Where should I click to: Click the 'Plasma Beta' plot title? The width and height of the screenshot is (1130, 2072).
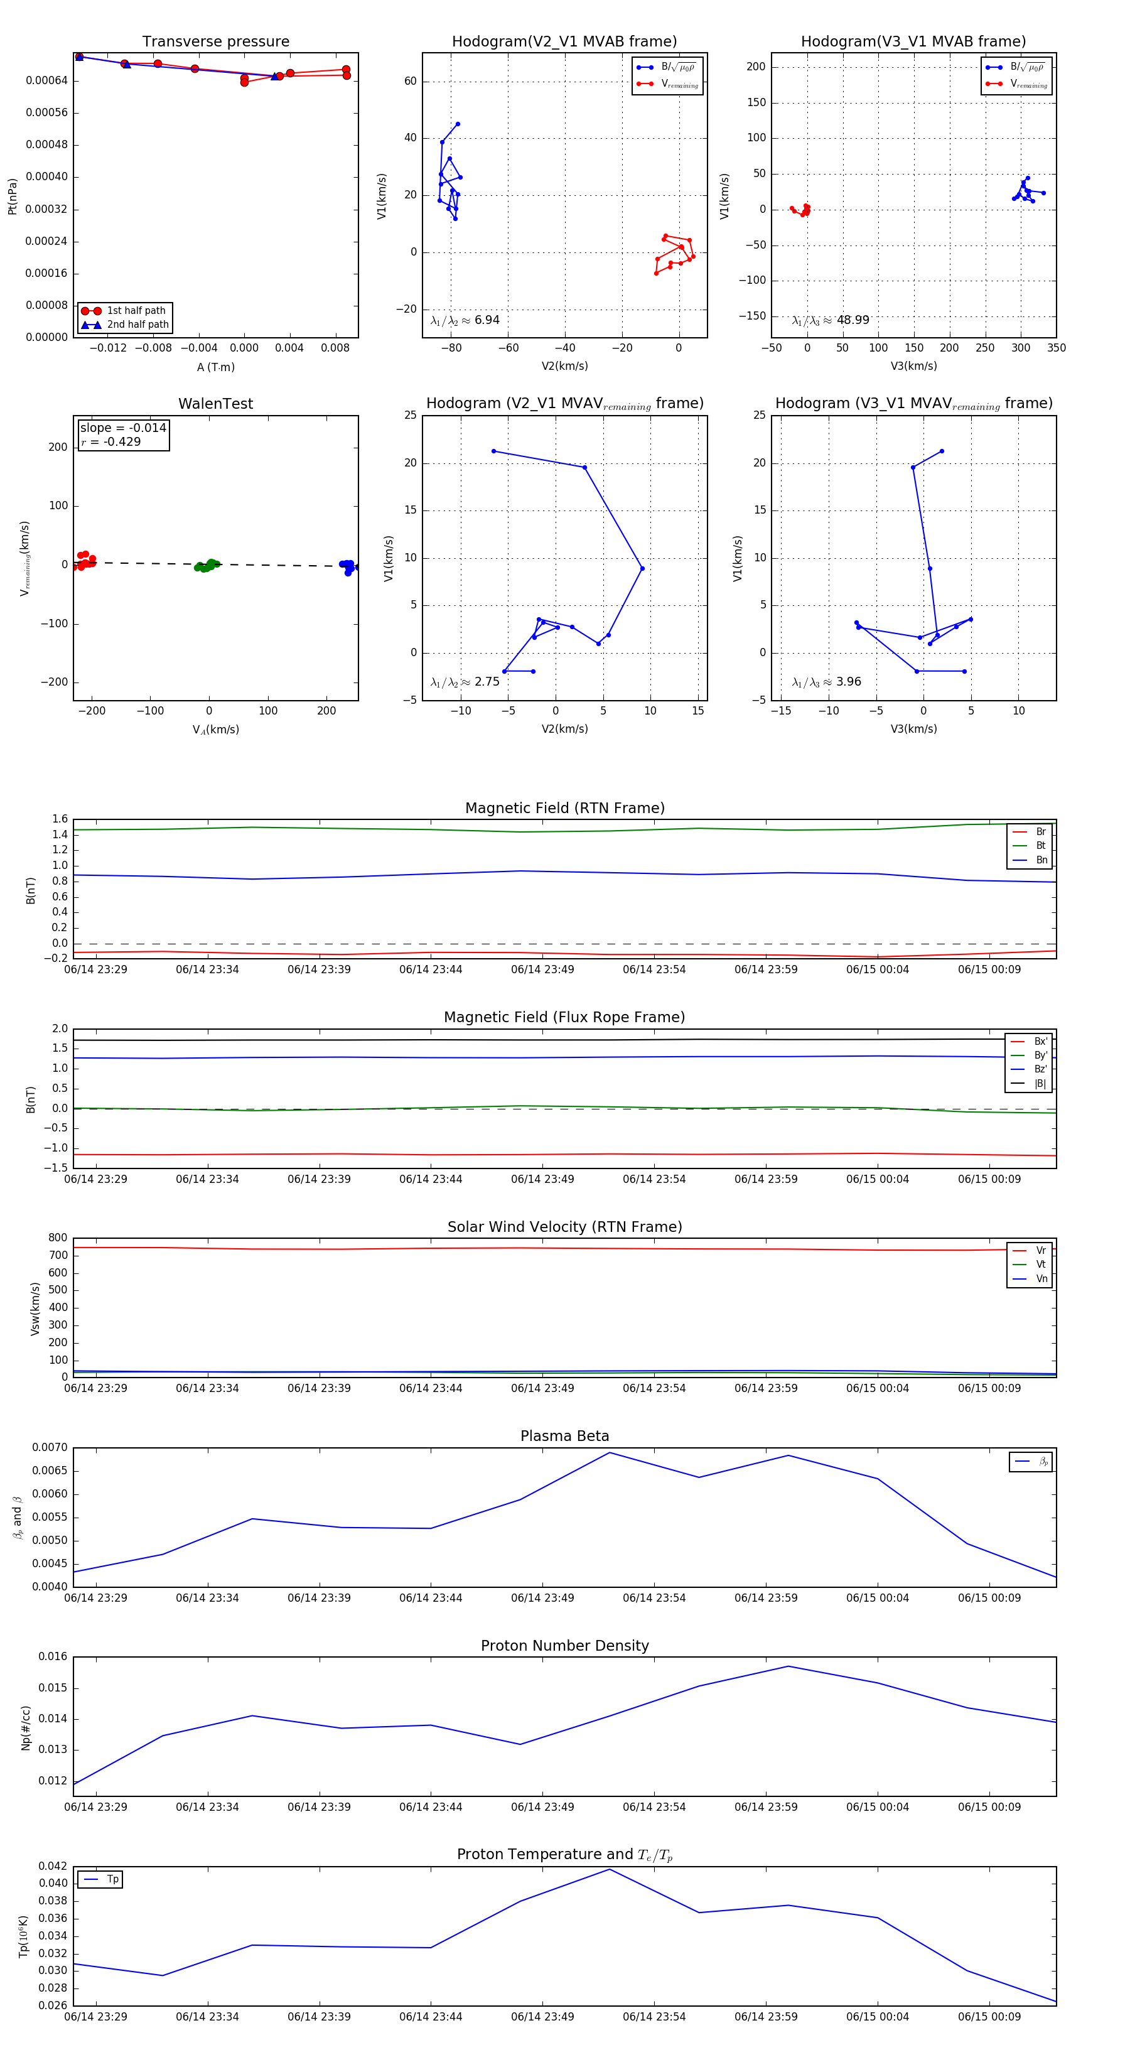tap(564, 1436)
